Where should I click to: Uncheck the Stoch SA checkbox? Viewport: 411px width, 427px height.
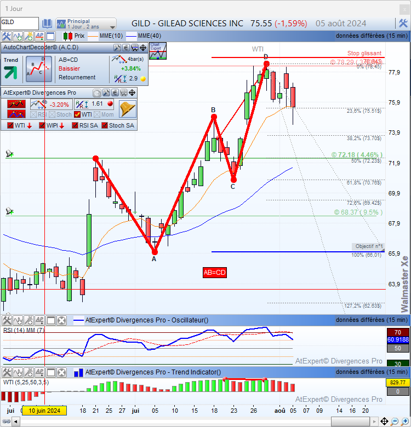click(x=105, y=125)
